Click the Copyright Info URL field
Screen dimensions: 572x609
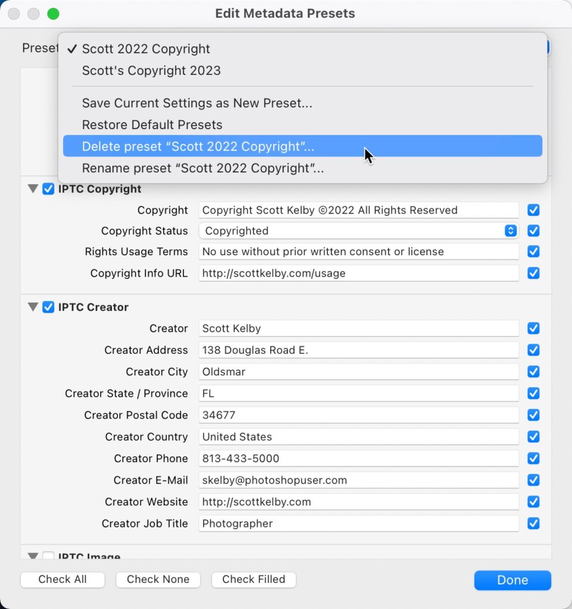click(359, 273)
